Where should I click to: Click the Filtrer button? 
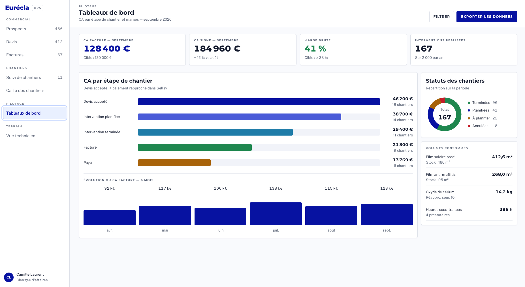[x=441, y=17]
